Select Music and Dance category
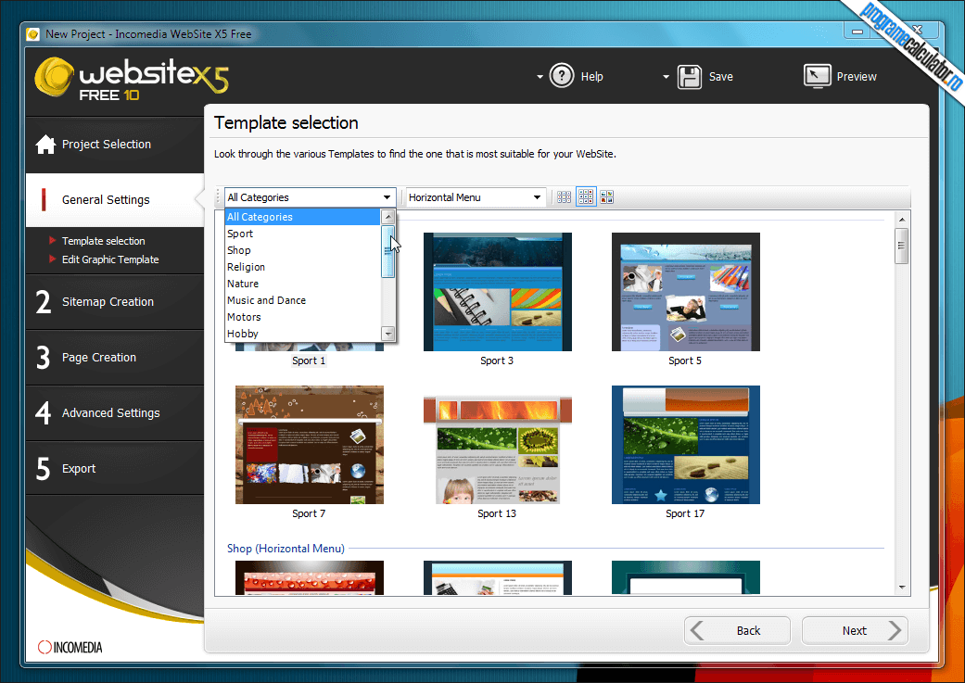The height and width of the screenshot is (683, 965). coord(303,300)
